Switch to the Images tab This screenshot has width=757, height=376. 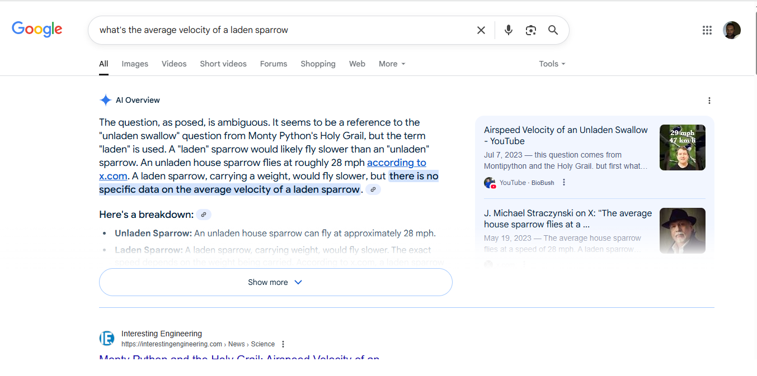[x=134, y=63]
